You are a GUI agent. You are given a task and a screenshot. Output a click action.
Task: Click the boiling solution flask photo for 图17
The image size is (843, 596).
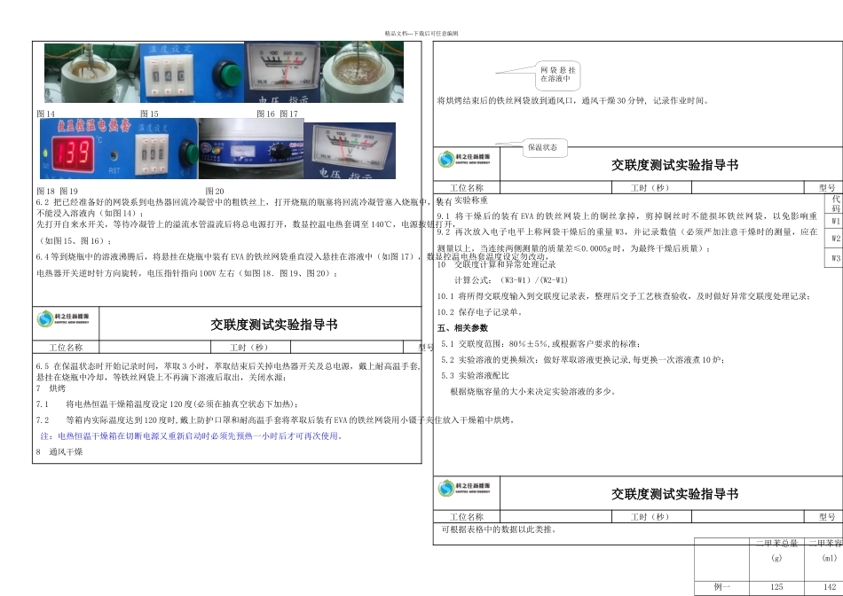(x=362, y=72)
